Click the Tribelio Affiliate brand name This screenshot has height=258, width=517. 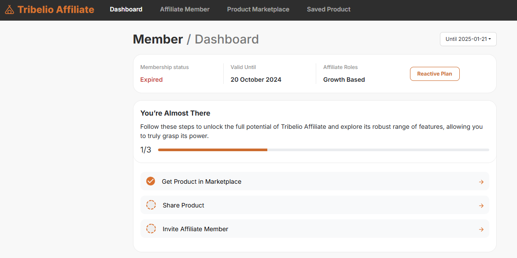coord(56,9)
